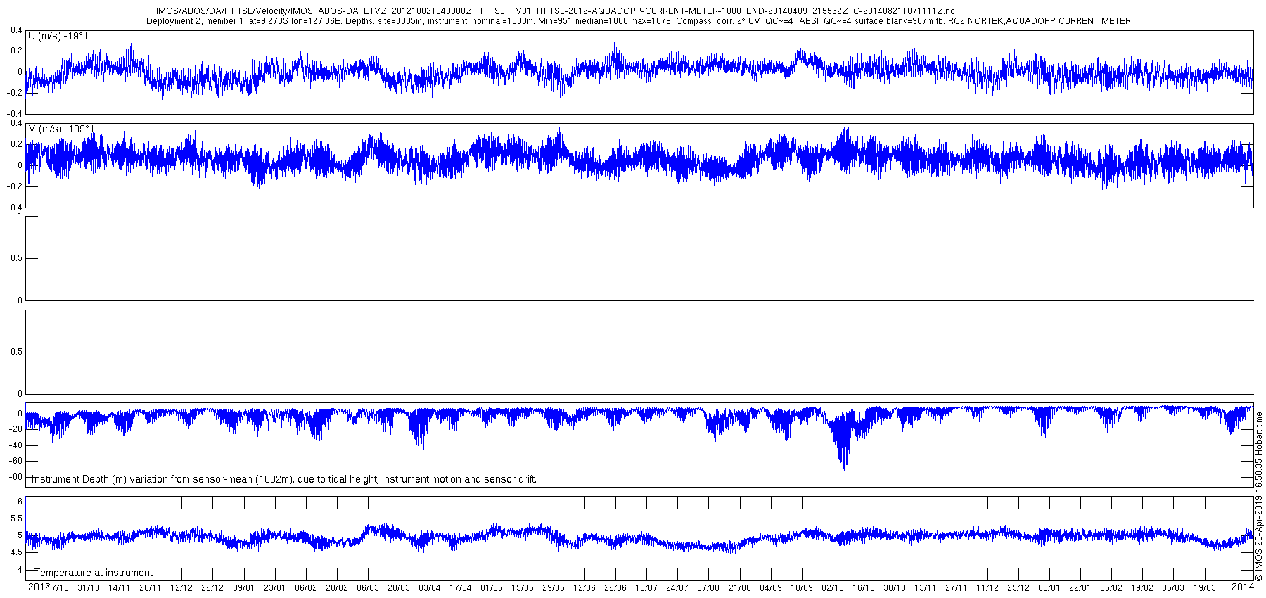Viewport: 1266px width, 598px height.
Task: Click the '06/02' date tick label
Action: (x=305, y=587)
